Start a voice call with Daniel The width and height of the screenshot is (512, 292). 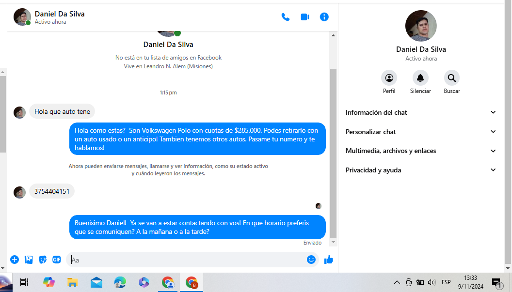pos(286,17)
